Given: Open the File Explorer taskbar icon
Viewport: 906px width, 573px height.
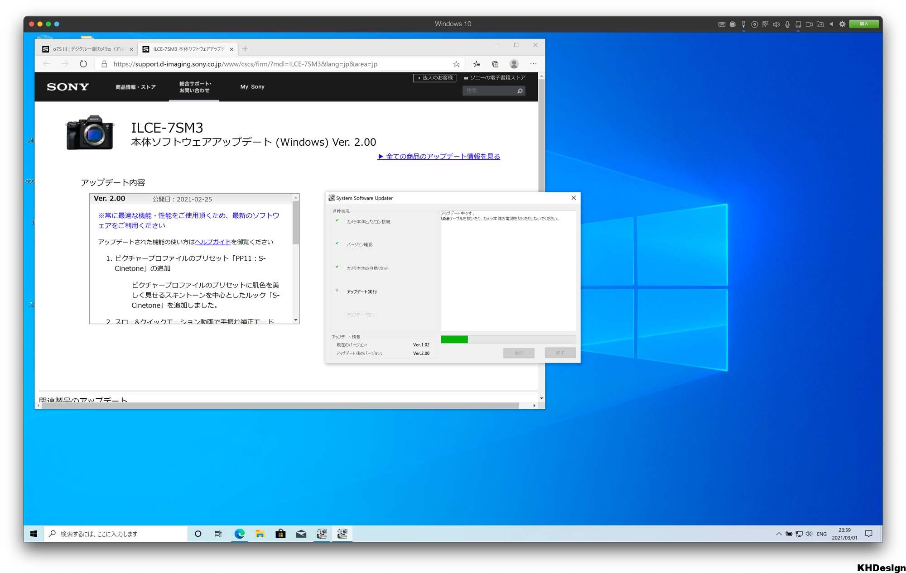Looking at the screenshot, I should (260, 534).
